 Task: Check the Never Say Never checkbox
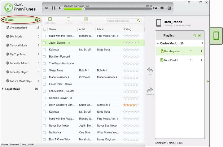44,126
